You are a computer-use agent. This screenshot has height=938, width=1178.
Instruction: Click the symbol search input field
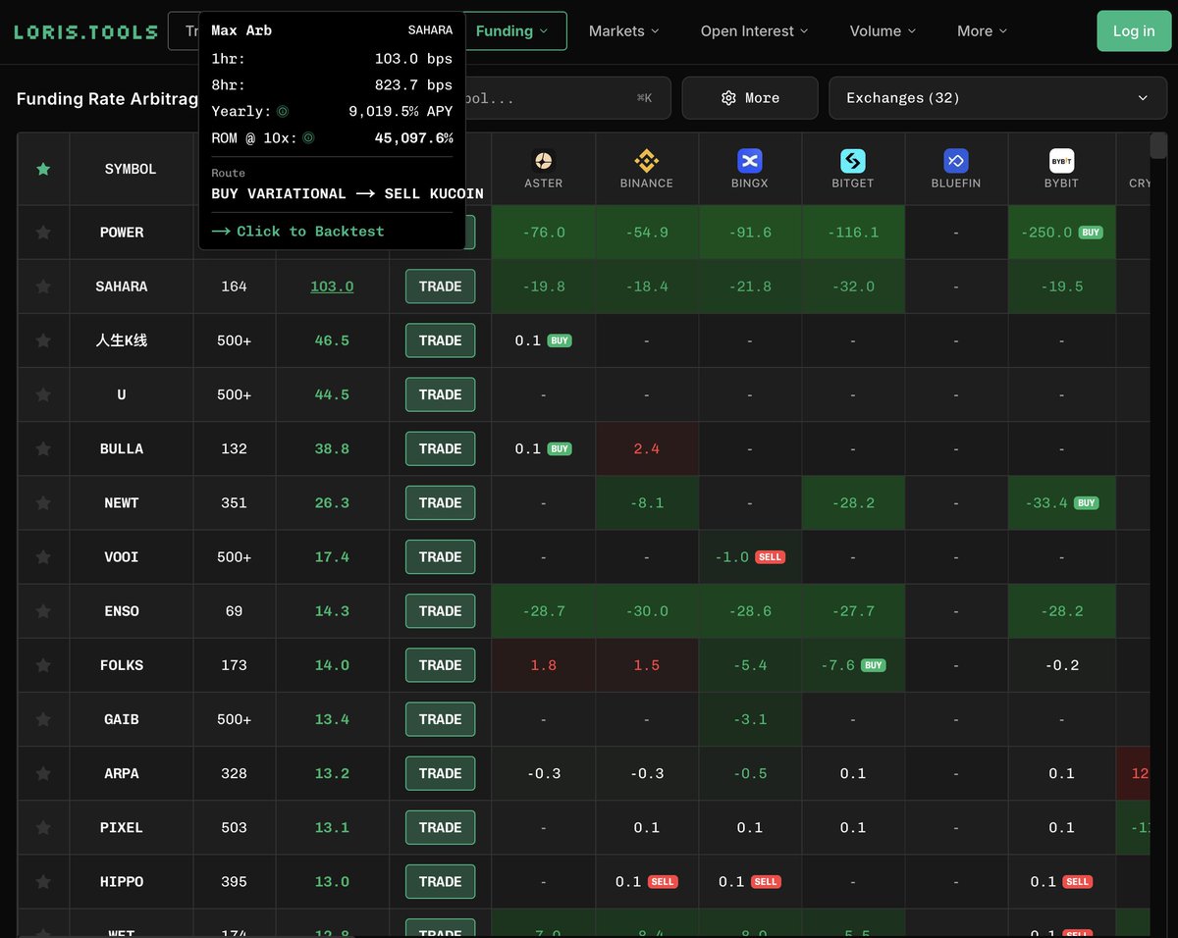[x=567, y=98]
